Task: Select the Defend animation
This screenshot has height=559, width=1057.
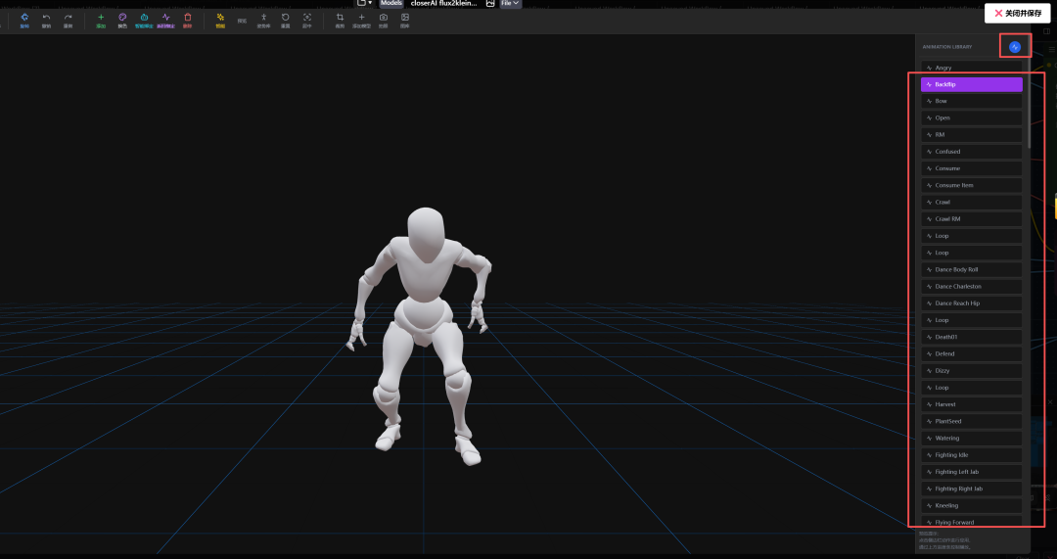Action: 972,354
